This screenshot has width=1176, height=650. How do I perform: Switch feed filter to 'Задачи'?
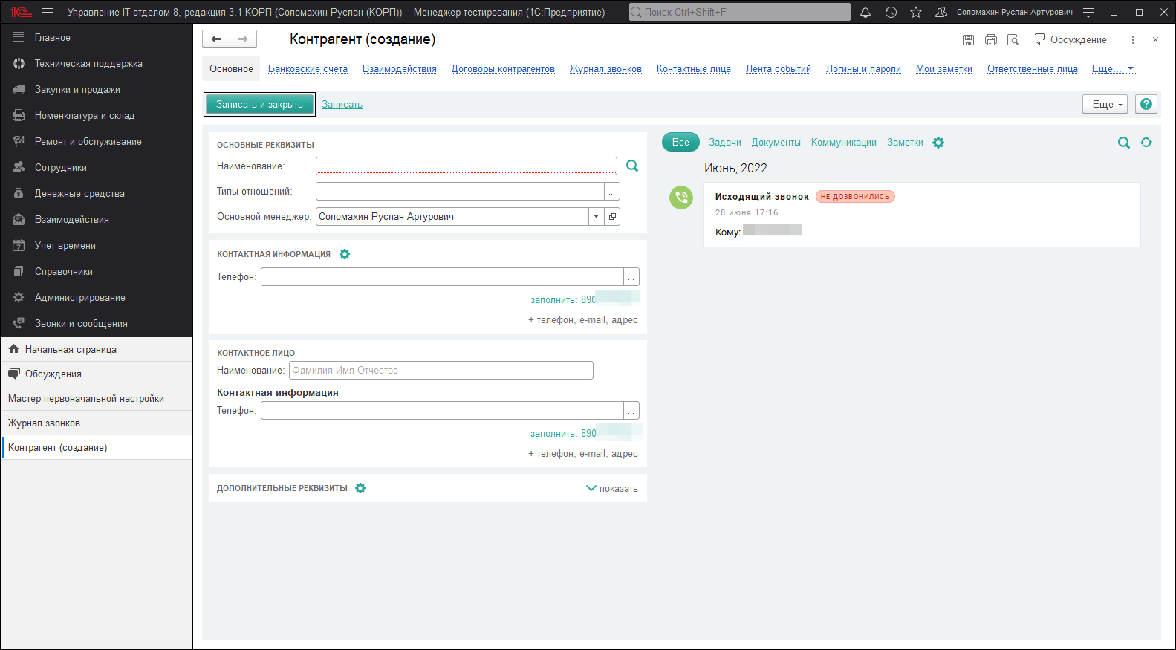click(x=724, y=143)
